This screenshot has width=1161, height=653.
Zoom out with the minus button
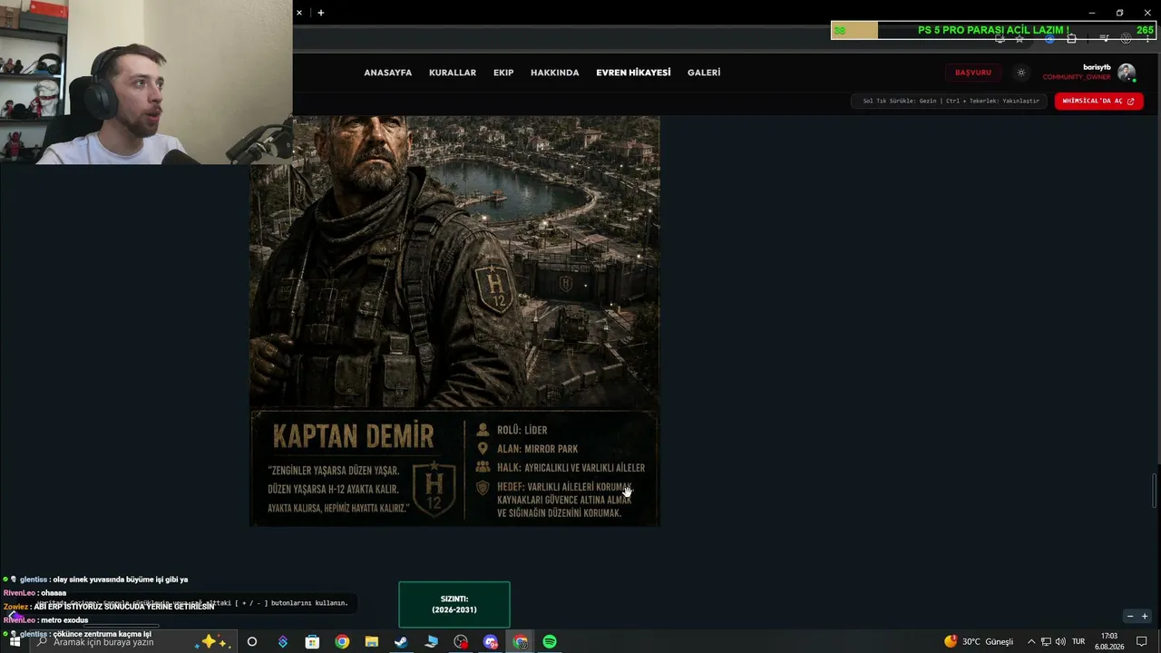coord(1130,617)
